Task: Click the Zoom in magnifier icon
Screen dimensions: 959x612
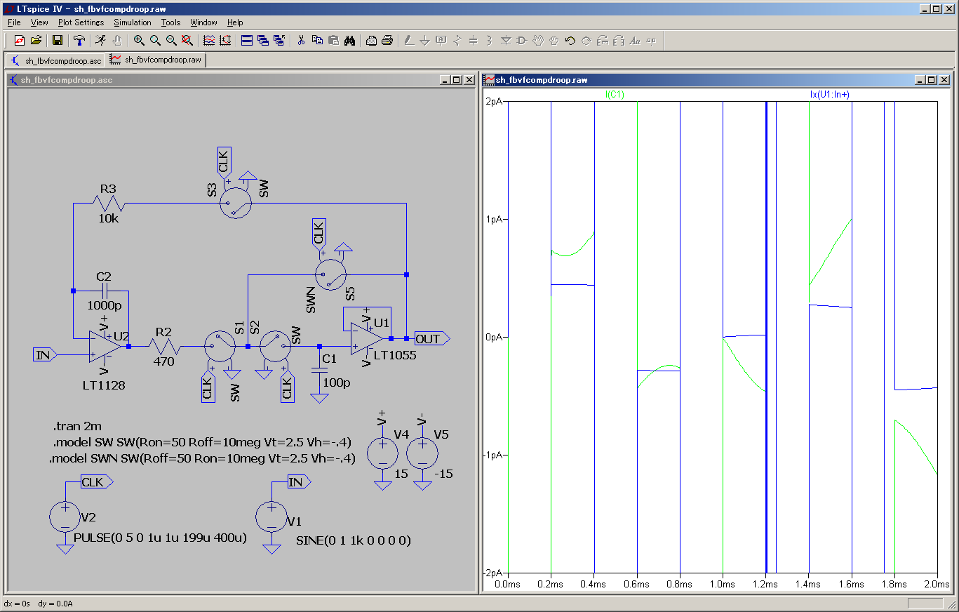Action: 139,41
